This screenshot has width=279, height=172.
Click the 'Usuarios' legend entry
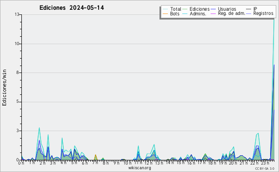point(227,9)
